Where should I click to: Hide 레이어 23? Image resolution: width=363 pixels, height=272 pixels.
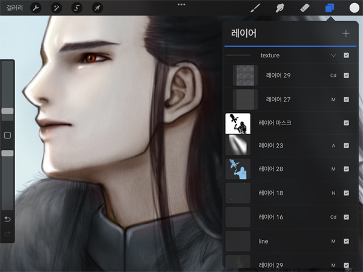click(x=346, y=146)
